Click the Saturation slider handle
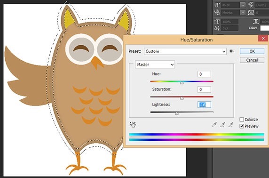The width and height of the screenshot is (269, 178). point(182,98)
